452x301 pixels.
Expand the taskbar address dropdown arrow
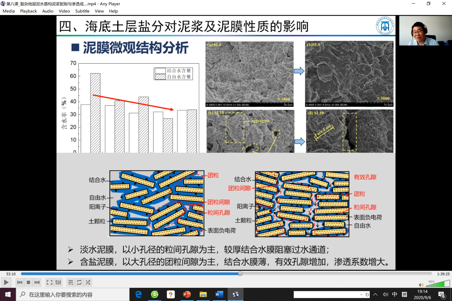tap(361, 295)
